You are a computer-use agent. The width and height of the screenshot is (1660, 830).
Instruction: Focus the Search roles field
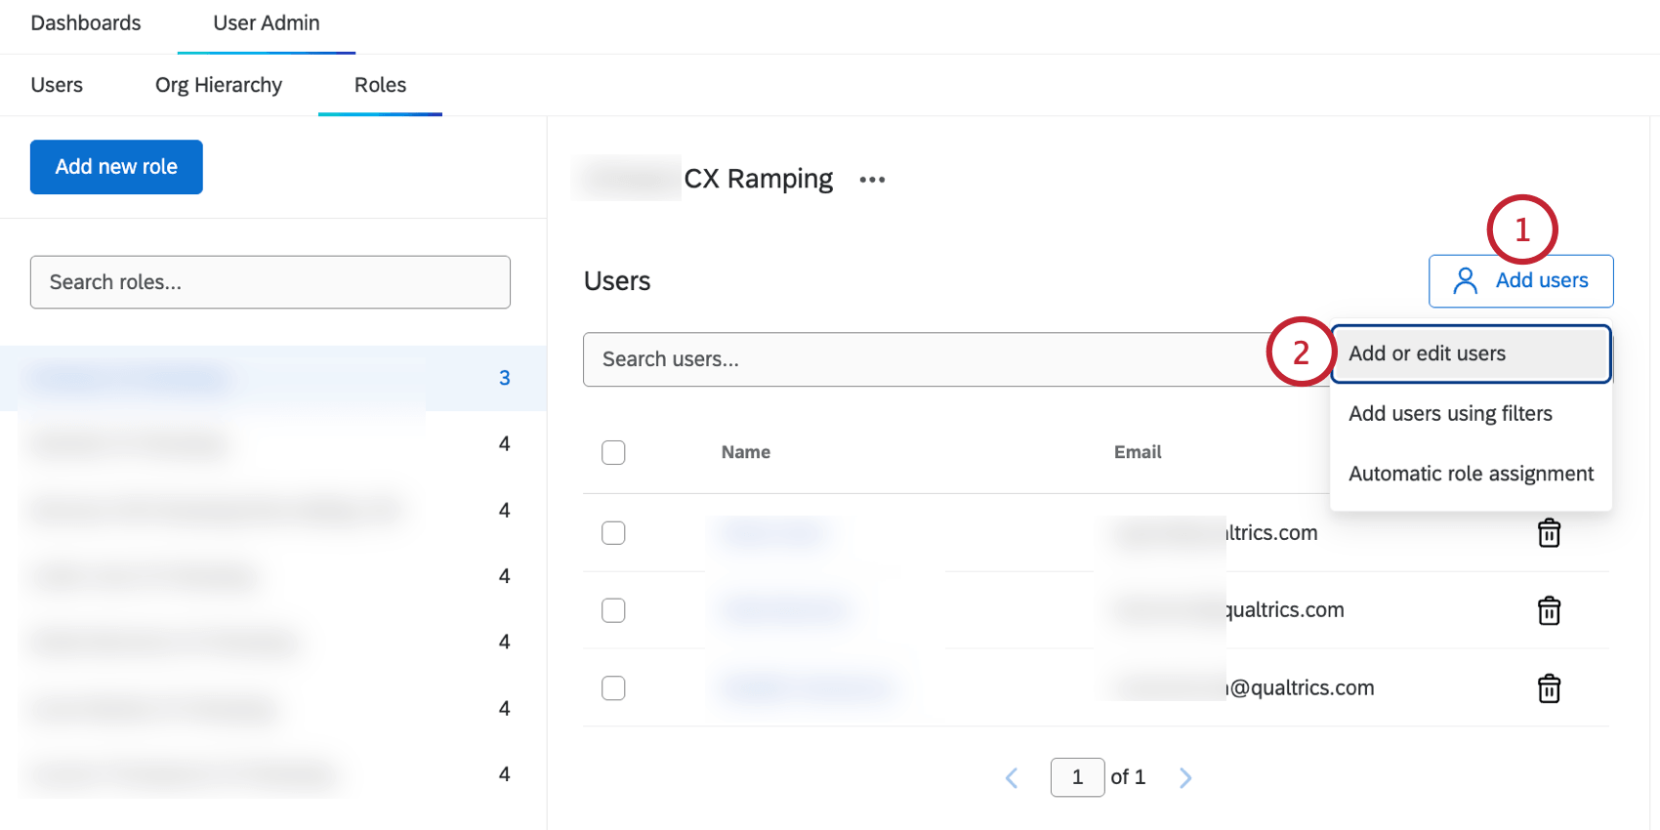270,282
